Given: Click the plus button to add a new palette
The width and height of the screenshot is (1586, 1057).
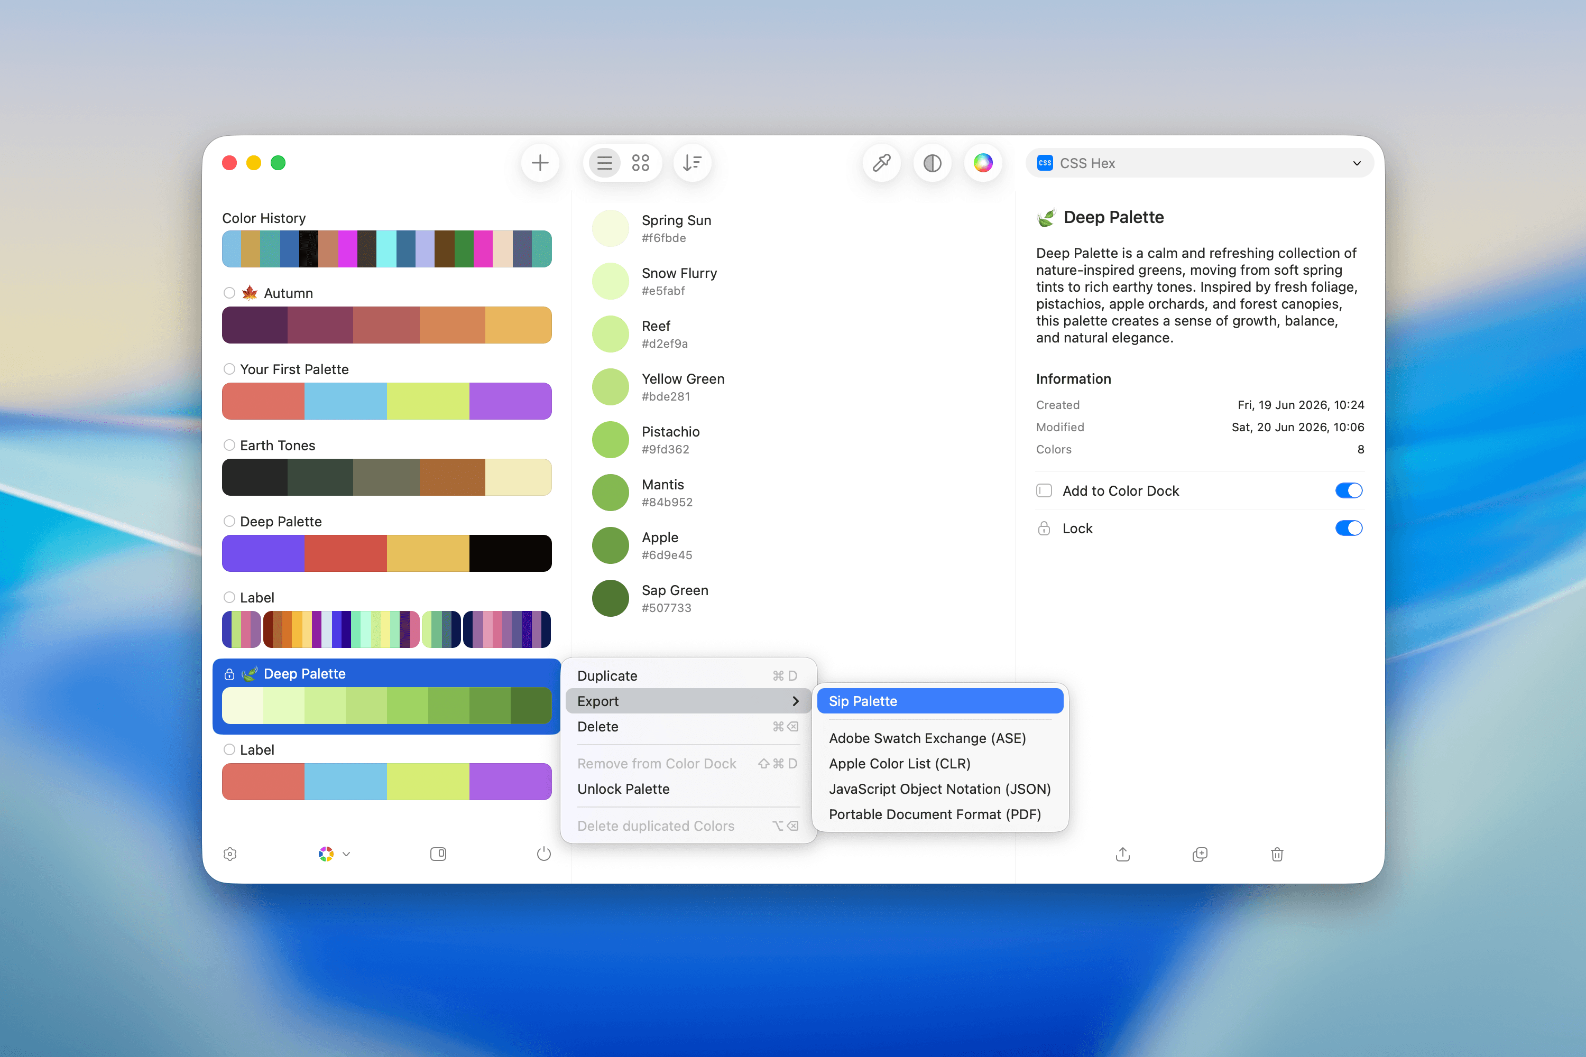Looking at the screenshot, I should click(x=540, y=163).
